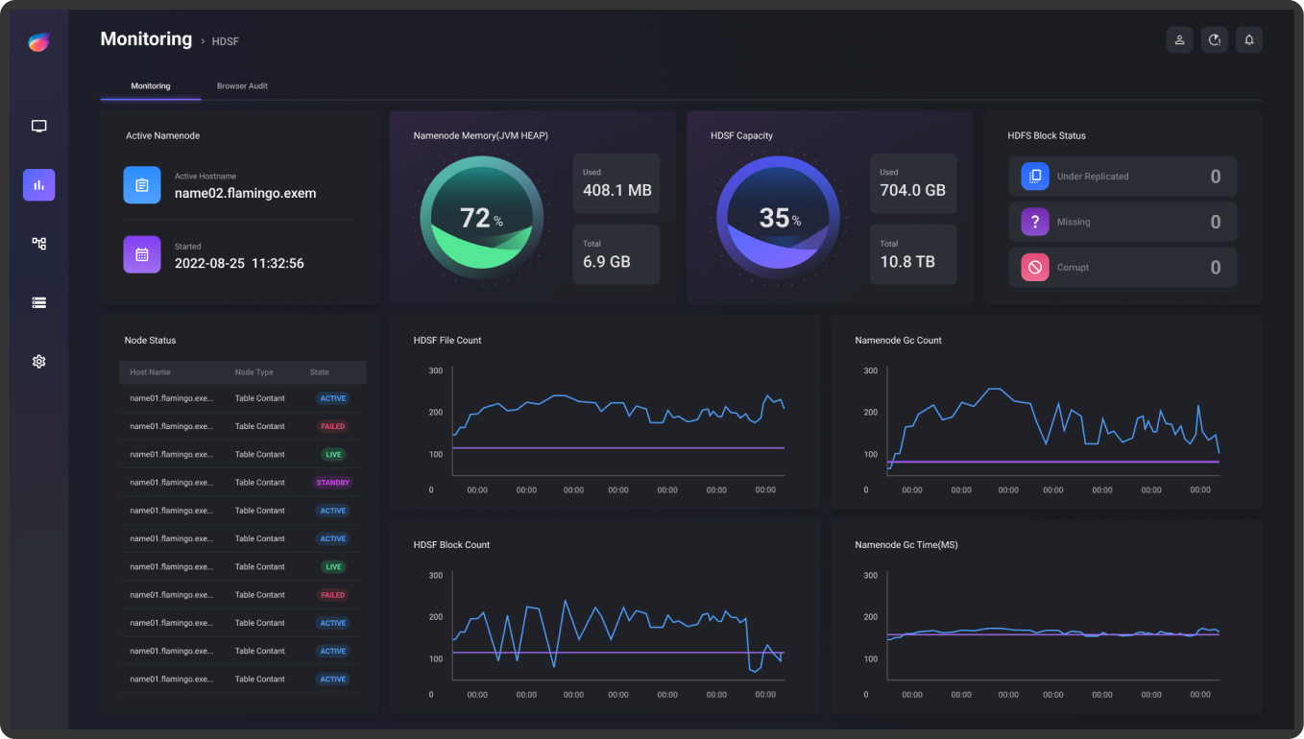The height and width of the screenshot is (739, 1304).
Task: Click the HDSF breadcrumb item
Action: [x=226, y=42]
